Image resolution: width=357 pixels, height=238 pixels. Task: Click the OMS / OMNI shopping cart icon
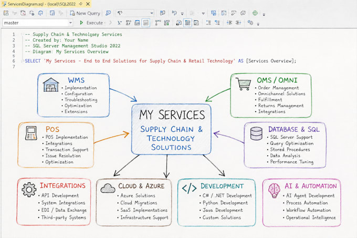[x=244, y=84]
